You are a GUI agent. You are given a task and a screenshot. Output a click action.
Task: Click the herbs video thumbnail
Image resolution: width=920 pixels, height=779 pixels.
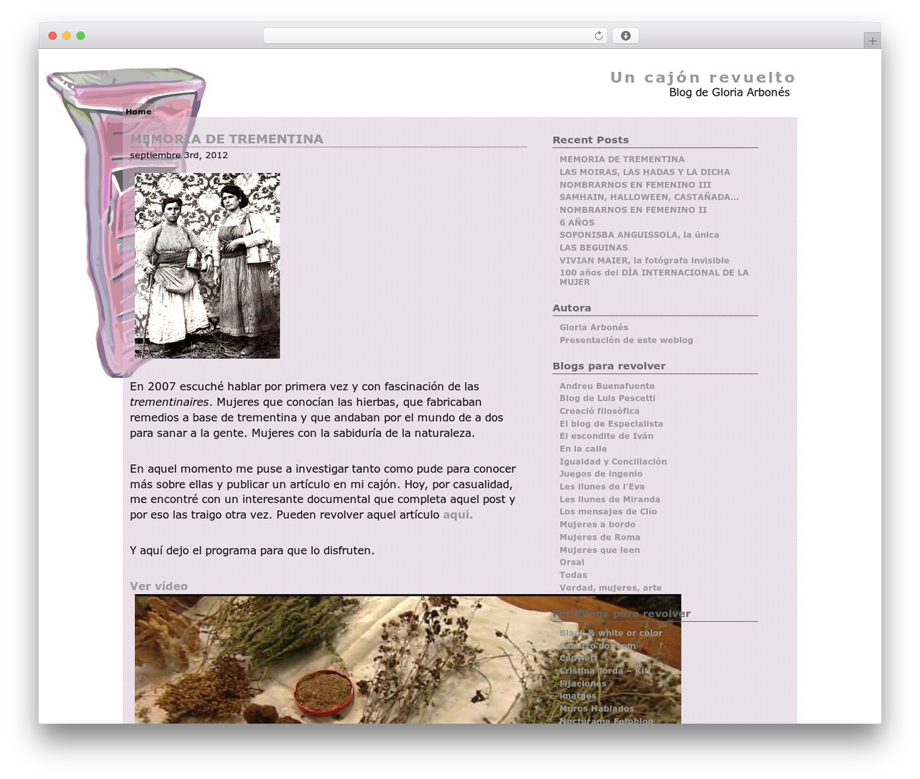pos(408,659)
